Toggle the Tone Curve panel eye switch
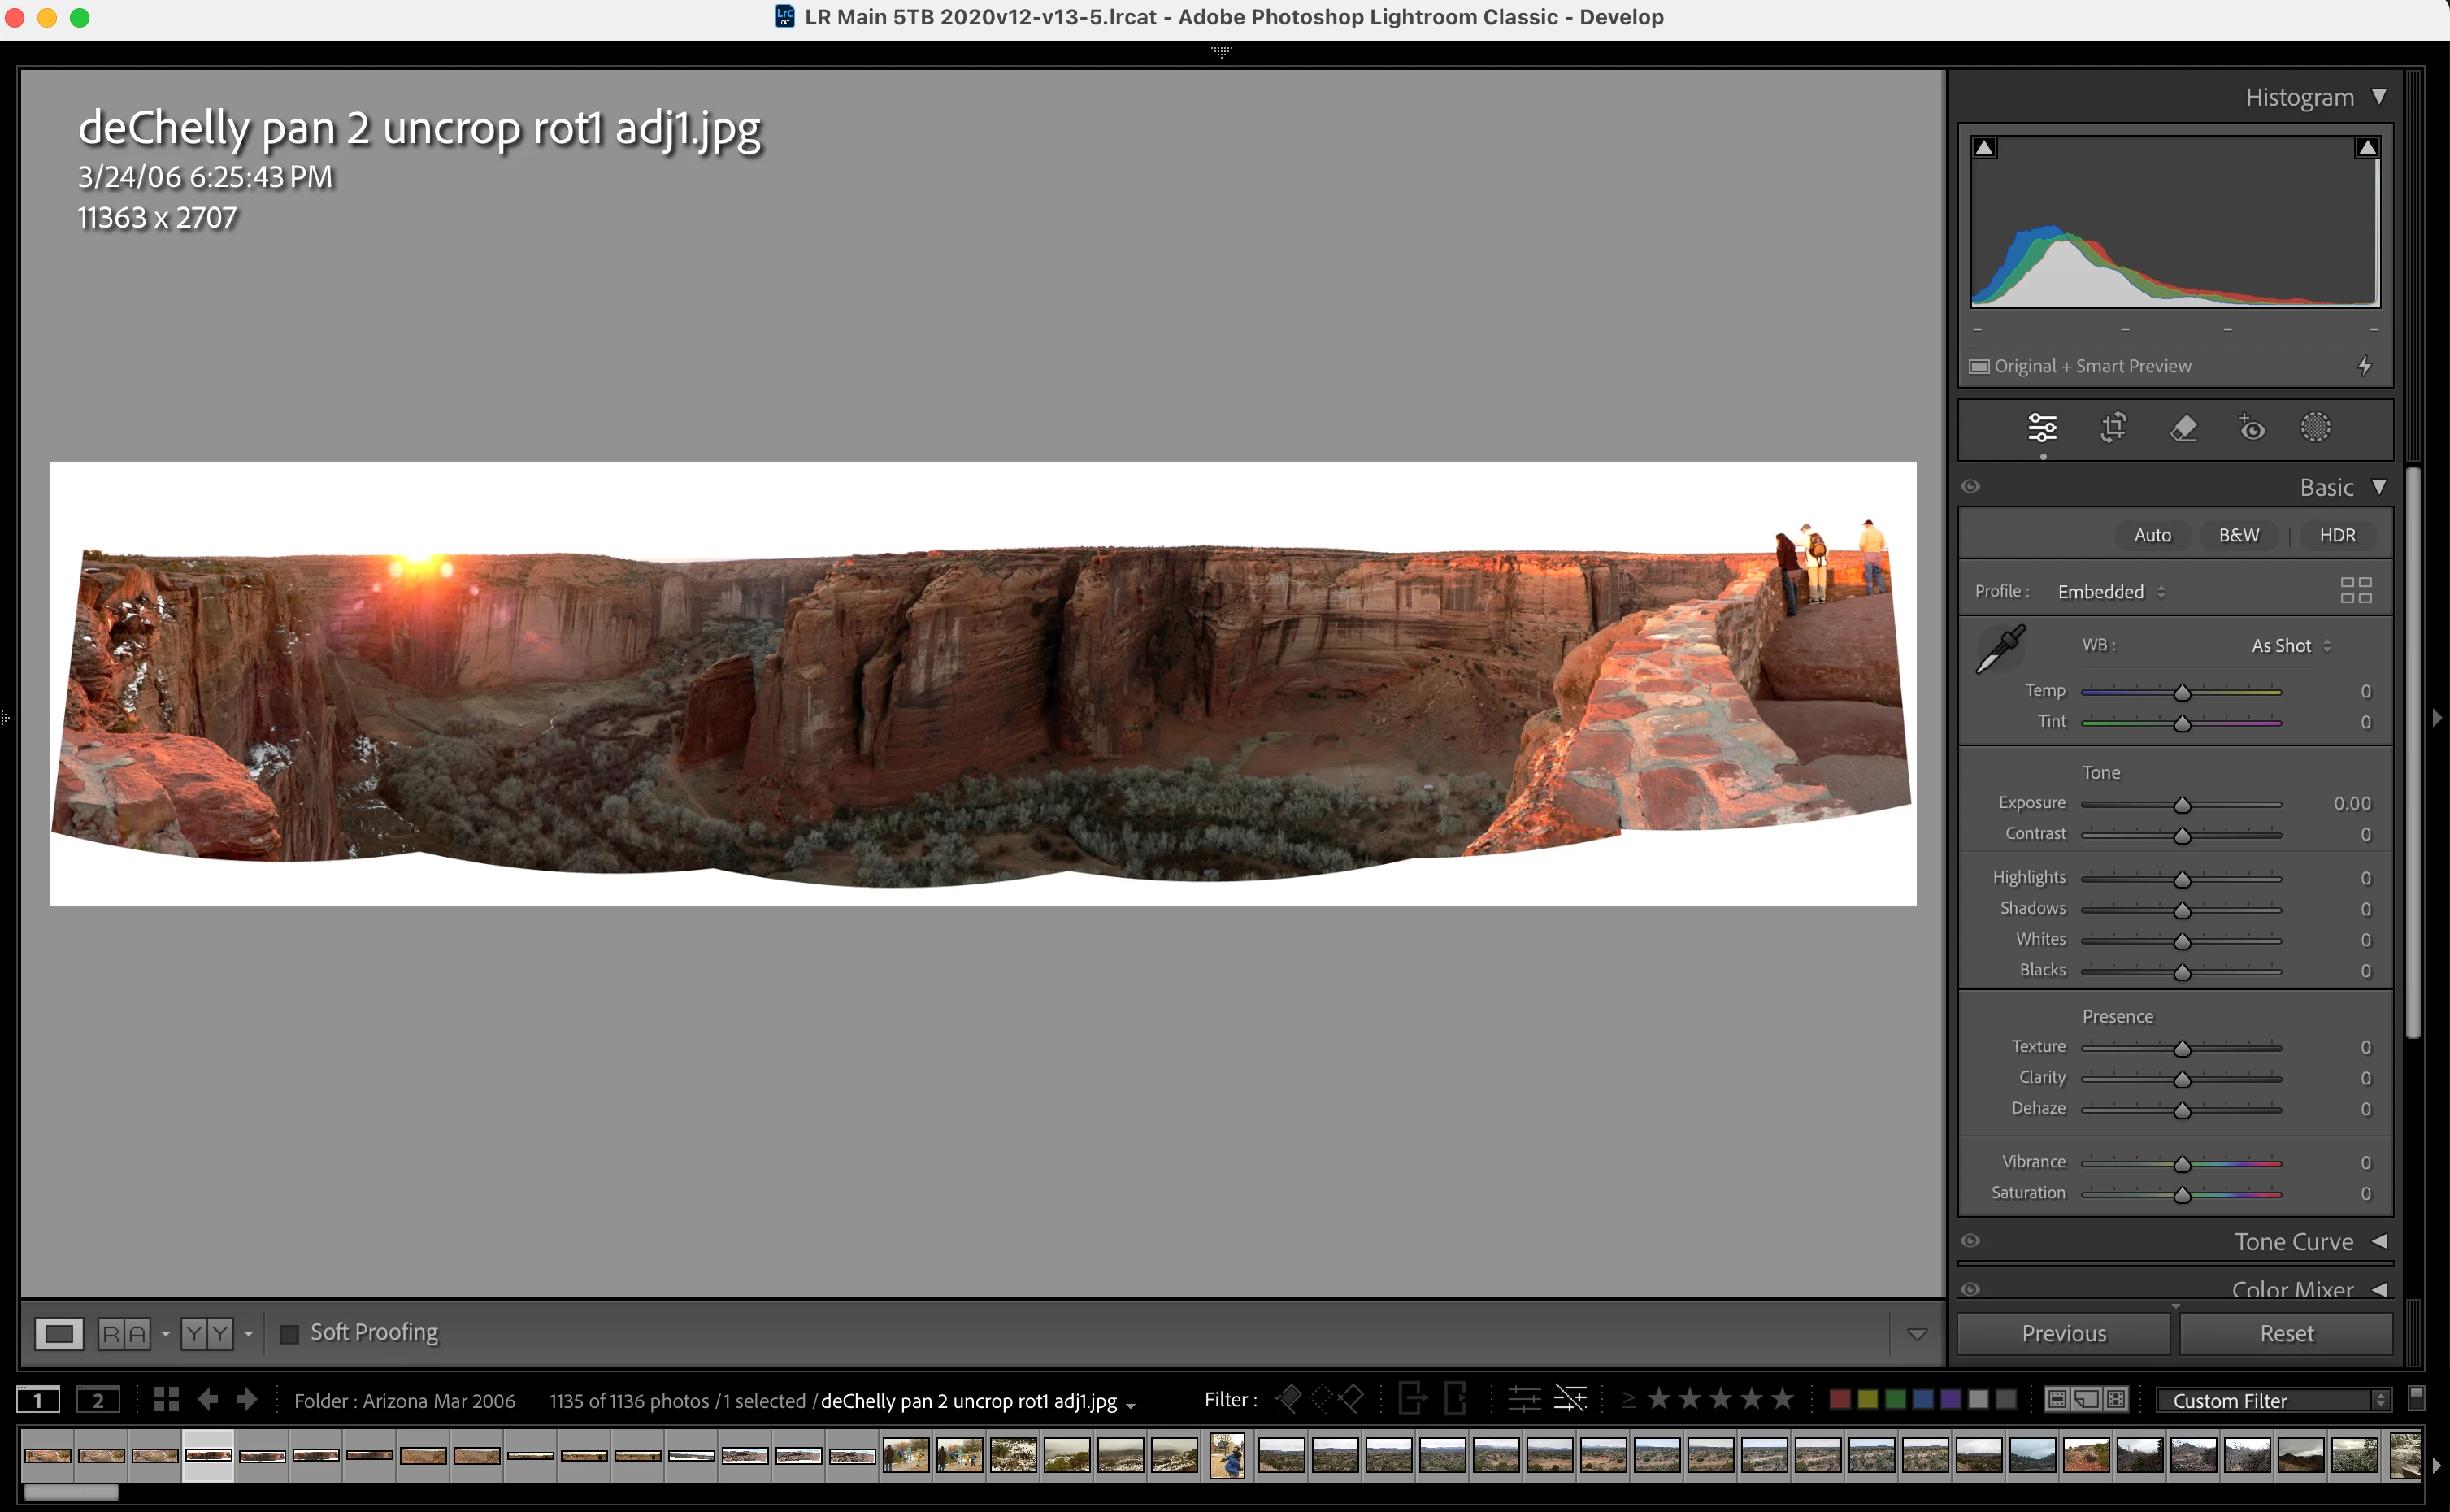Viewport: 2450px width, 1512px height. (1970, 1241)
